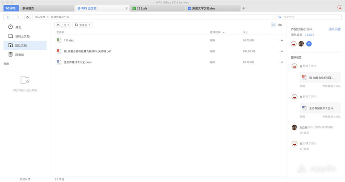Viewport: 345px width, 182px height.
Task: Close the WPS 云文档 tab
Action: pos(126,8)
